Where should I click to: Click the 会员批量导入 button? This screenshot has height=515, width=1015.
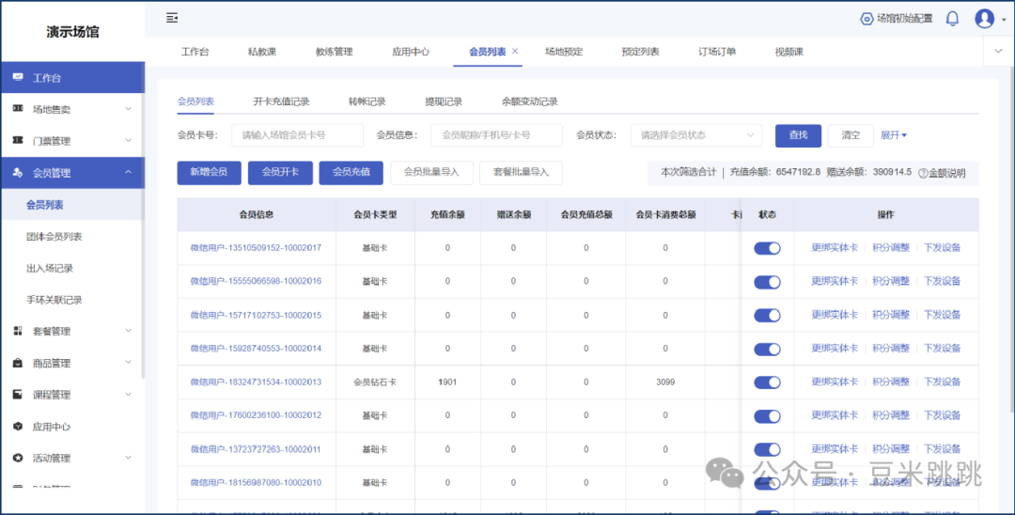[431, 173]
